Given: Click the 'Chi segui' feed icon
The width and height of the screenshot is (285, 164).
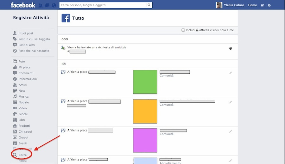Looking at the screenshot, I should pos(15,131).
